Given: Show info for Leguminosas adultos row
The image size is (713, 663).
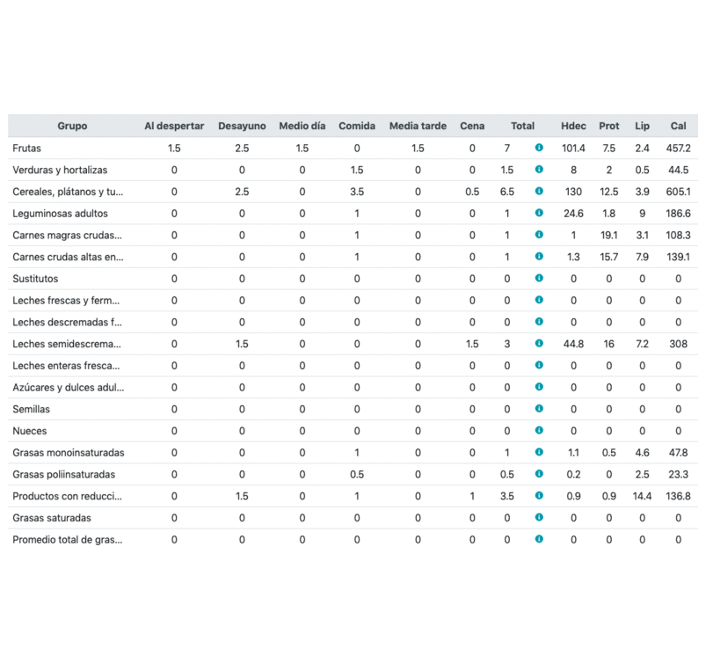Looking at the screenshot, I should pyautogui.click(x=539, y=213).
